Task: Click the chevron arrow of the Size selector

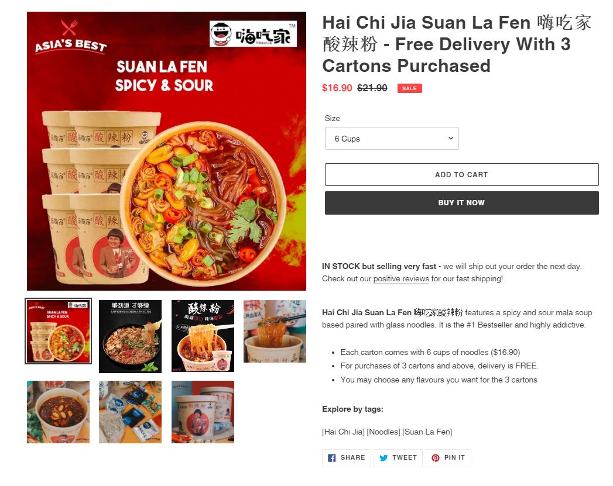Action: click(x=450, y=138)
